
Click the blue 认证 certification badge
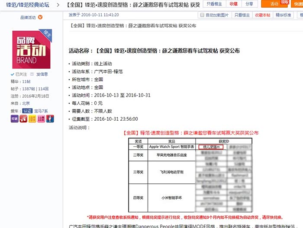coord(27,111)
